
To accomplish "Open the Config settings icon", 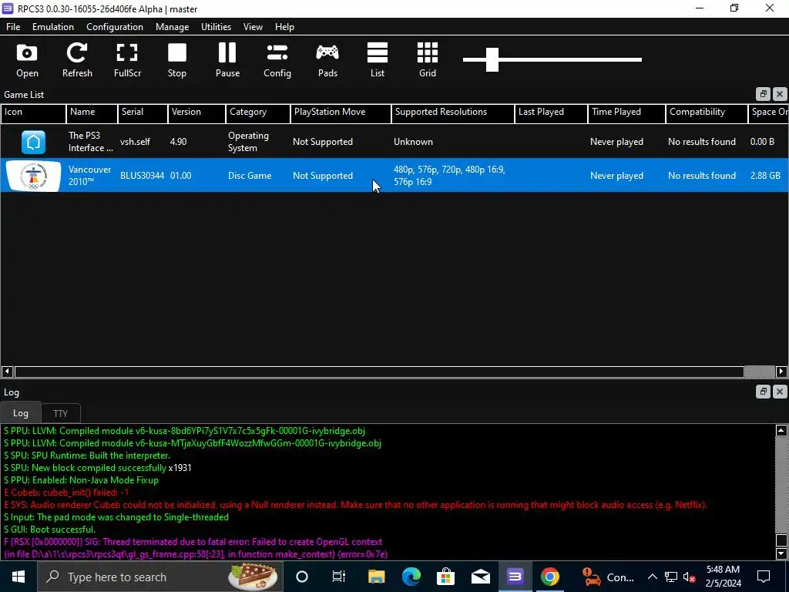I will (x=277, y=60).
